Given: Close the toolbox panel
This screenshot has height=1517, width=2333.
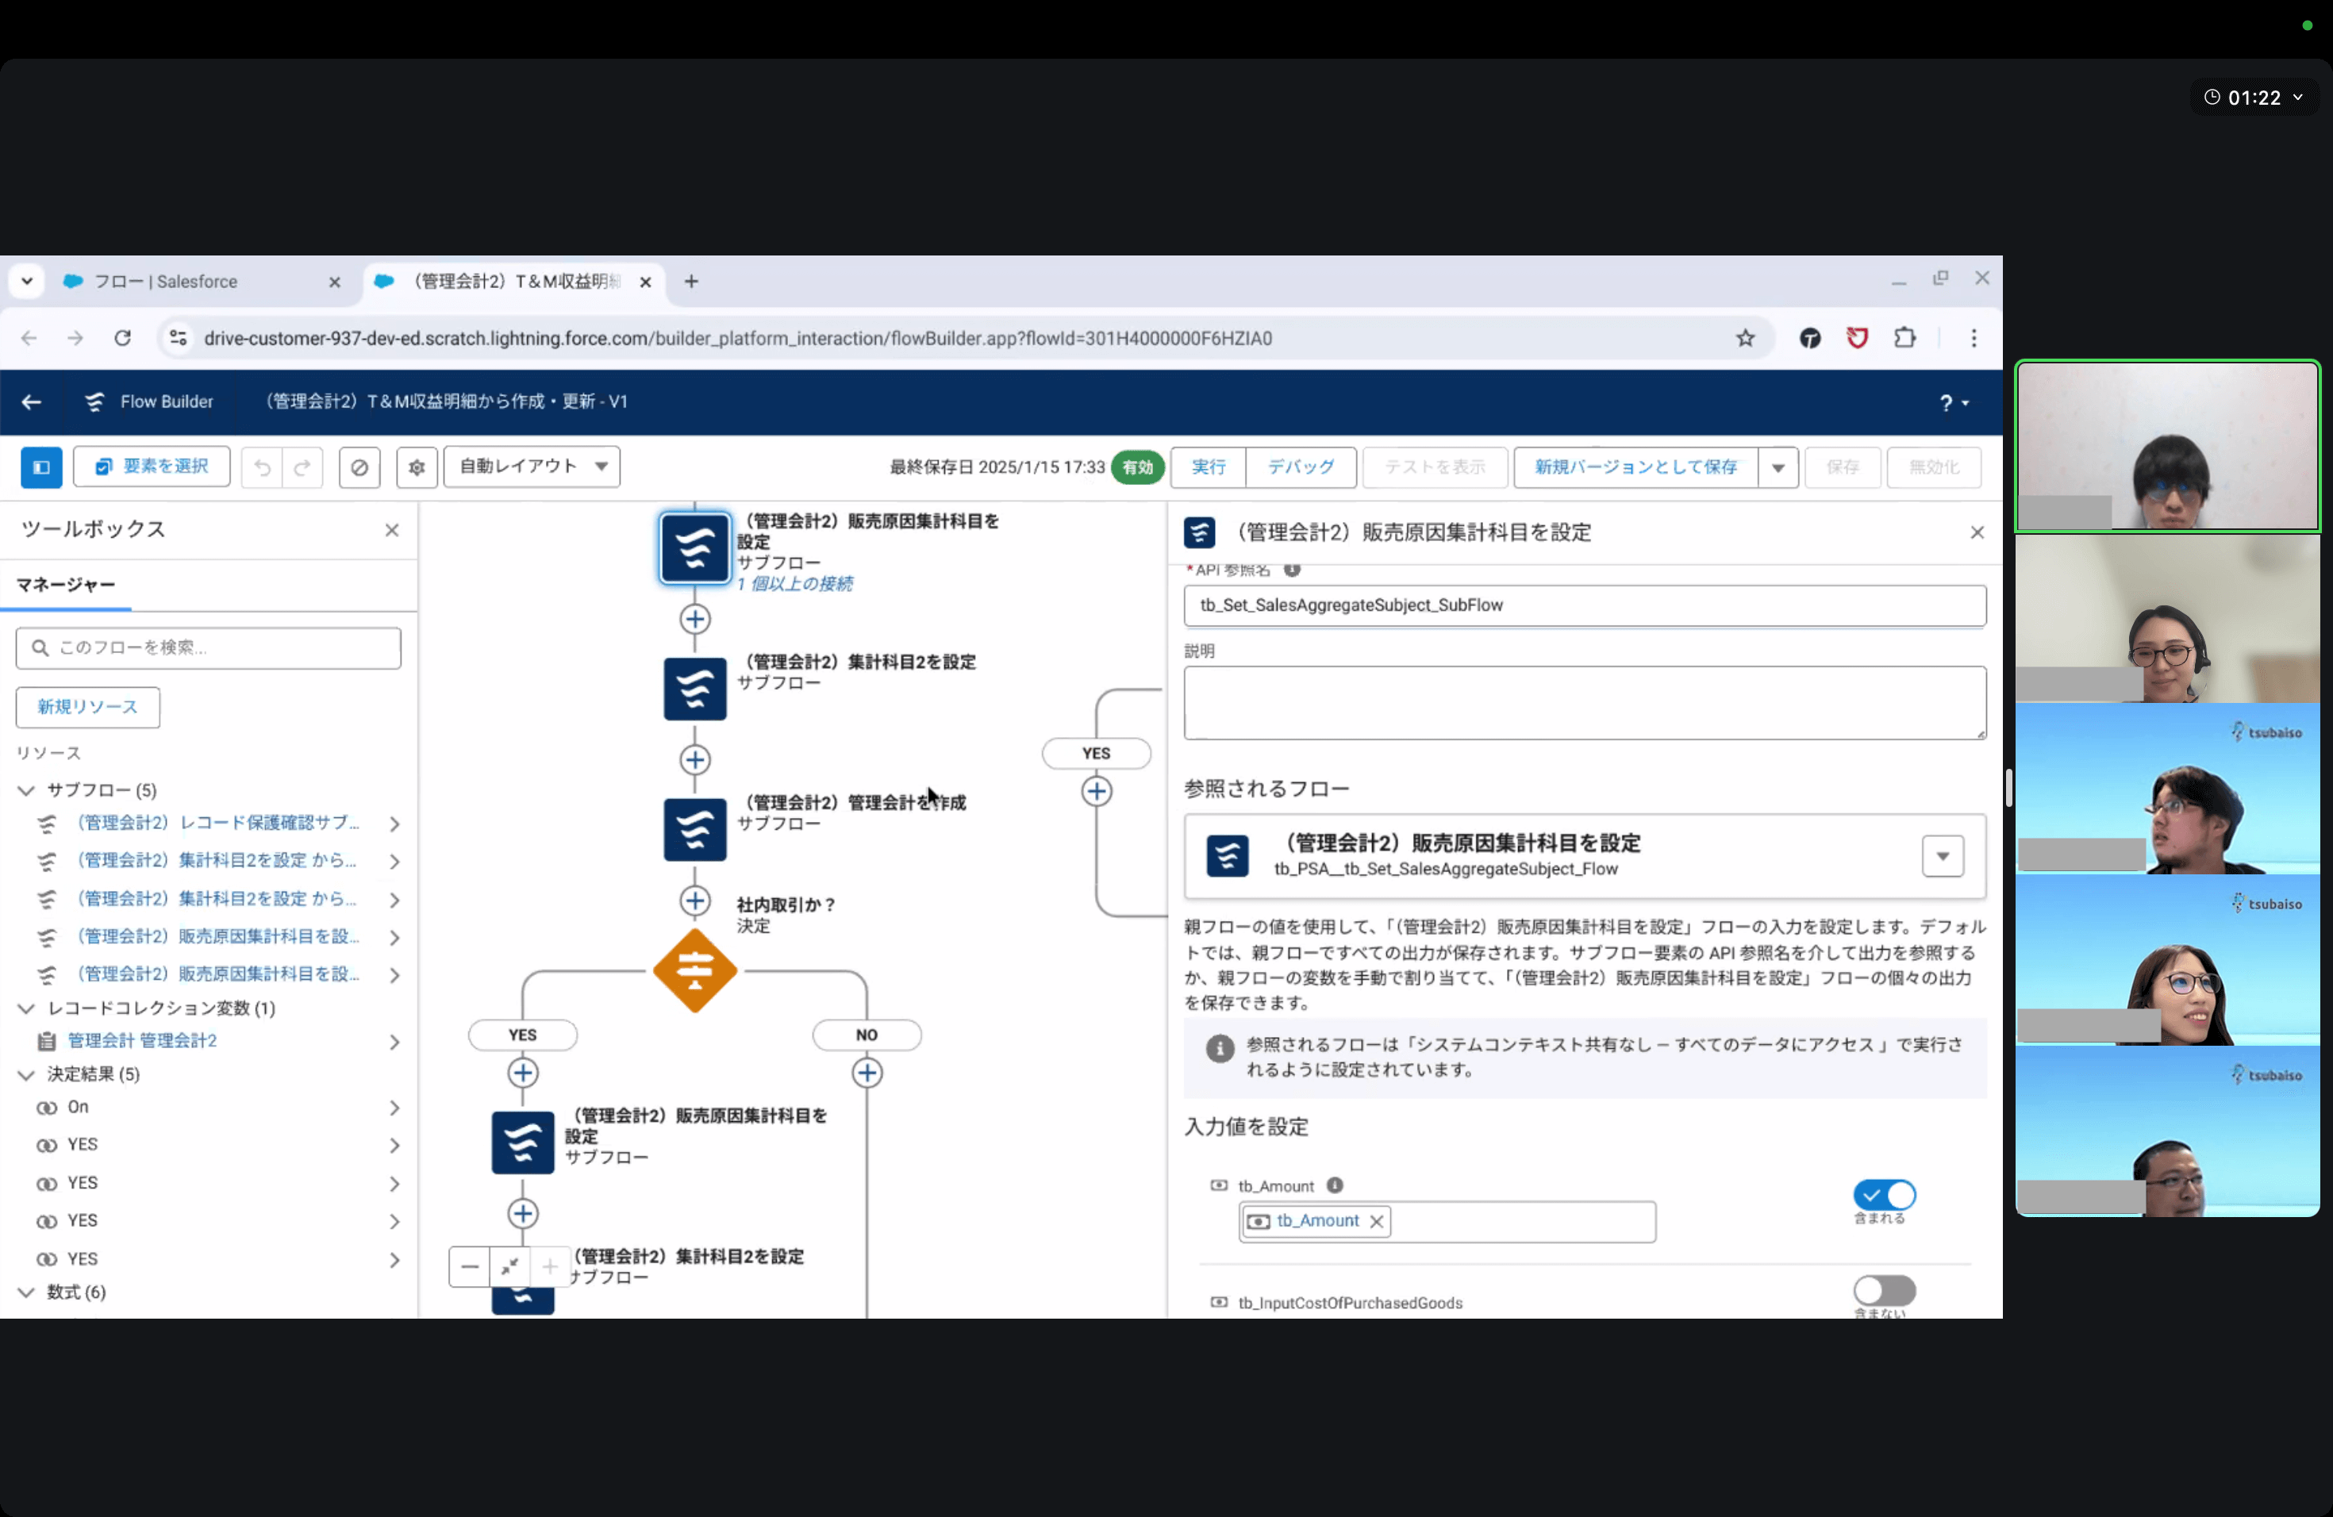Looking at the screenshot, I should pyautogui.click(x=392, y=530).
